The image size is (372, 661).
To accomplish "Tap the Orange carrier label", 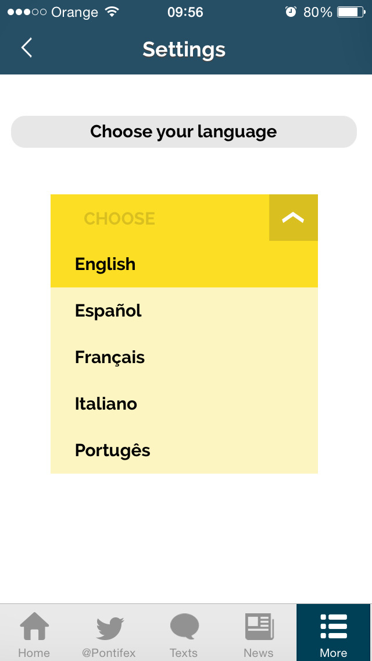I will (x=74, y=12).
